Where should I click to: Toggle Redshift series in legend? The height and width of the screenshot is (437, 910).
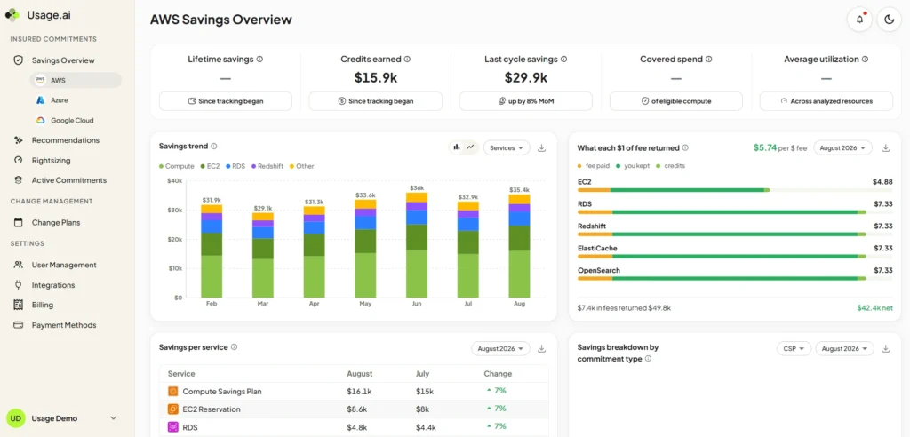coord(267,167)
